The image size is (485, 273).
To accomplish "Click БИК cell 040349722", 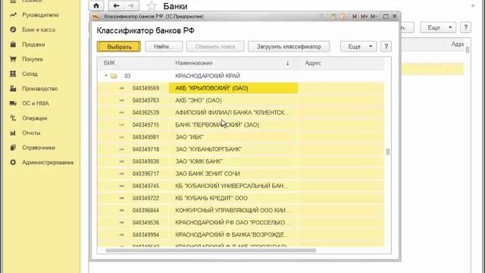I will pos(145,198).
